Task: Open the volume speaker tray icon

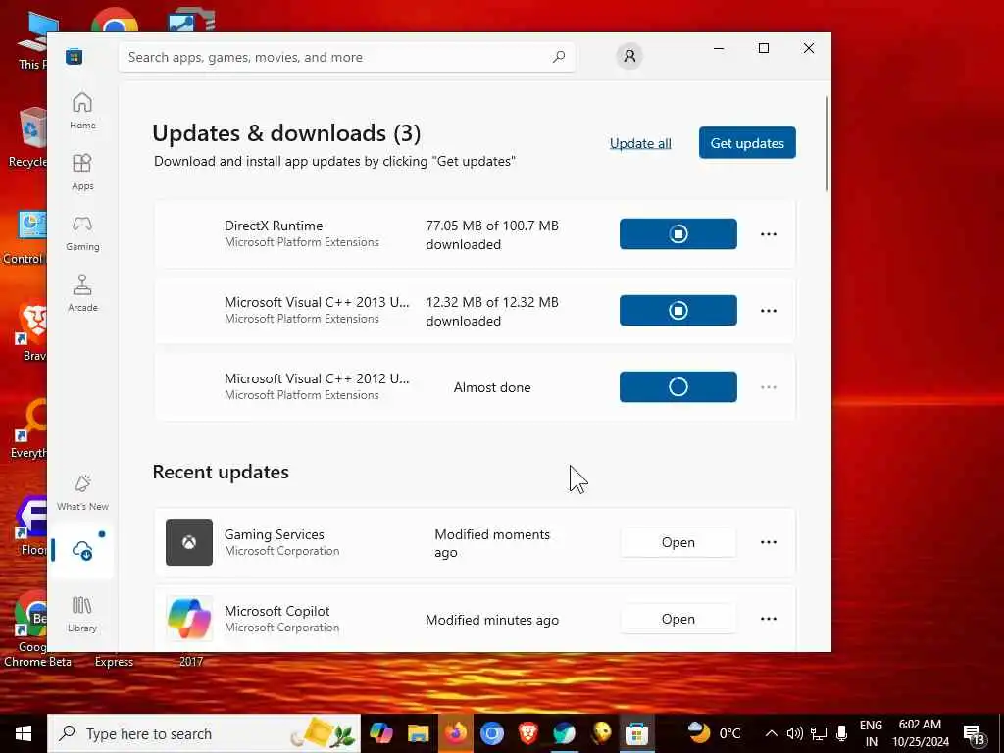Action: pos(794,733)
